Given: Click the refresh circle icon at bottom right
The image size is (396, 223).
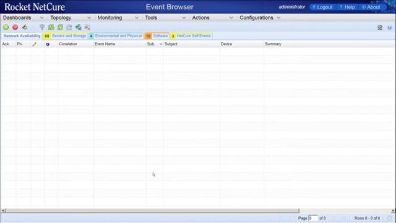Looking at the screenshot, I should (390, 218).
